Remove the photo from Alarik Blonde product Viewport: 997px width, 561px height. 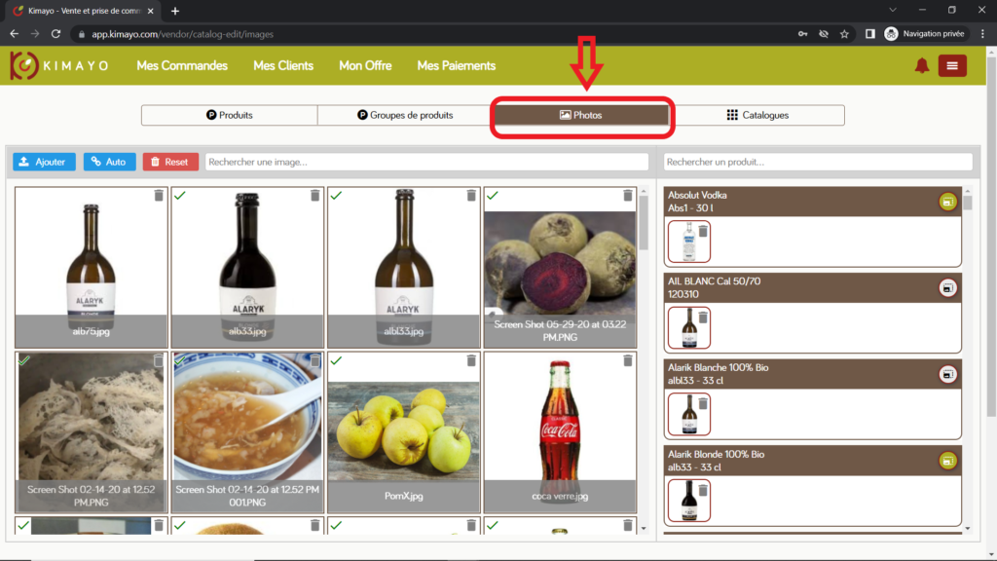[x=703, y=491]
